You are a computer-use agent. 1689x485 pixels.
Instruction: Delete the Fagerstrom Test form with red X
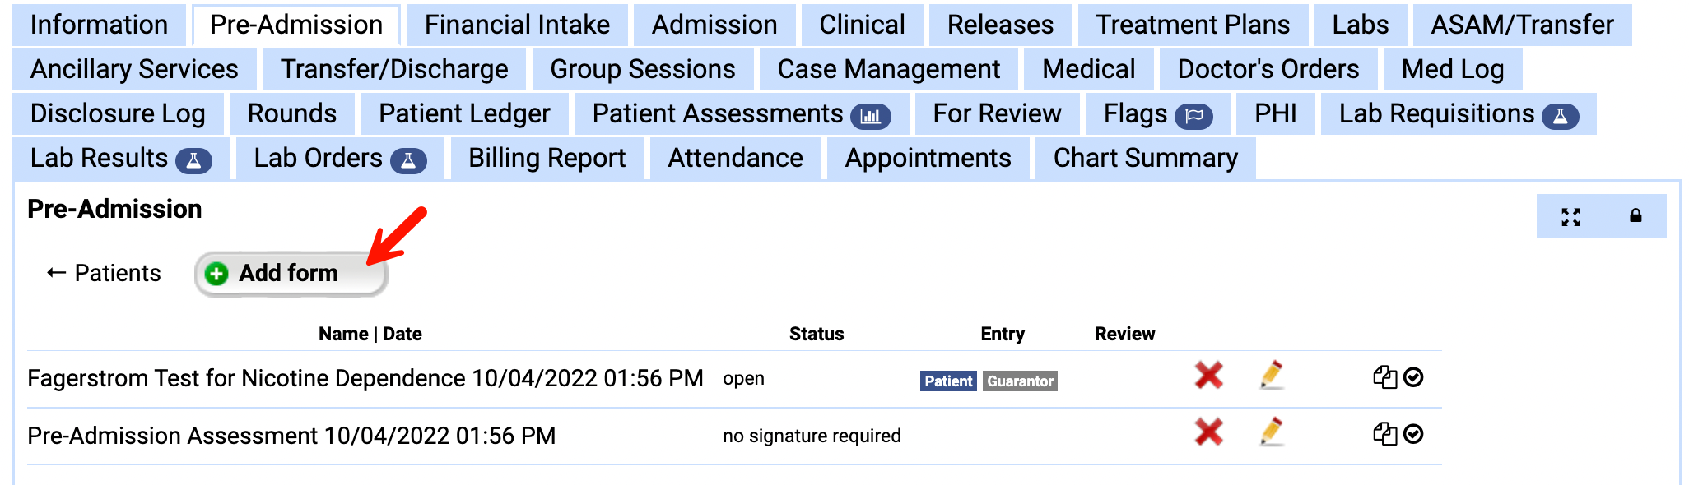(1208, 376)
